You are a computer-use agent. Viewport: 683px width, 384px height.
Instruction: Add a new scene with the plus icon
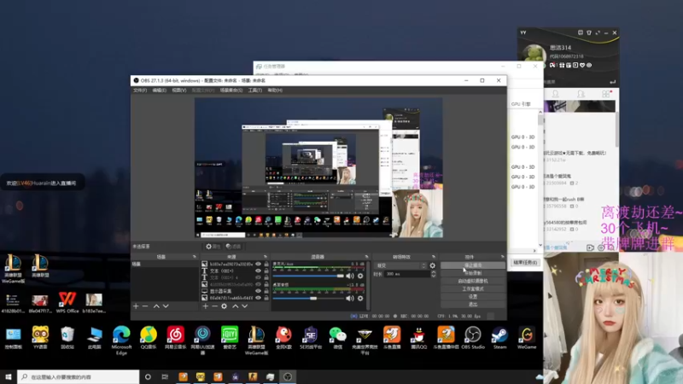pyautogui.click(x=136, y=306)
